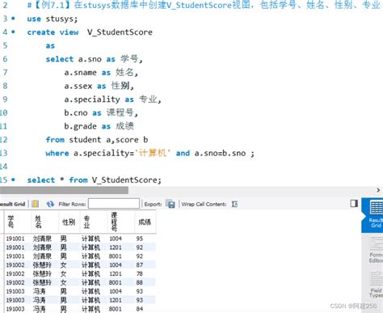Click the 'b.grade as 成绩' code line
This screenshot has width=383, height=313.
(99, 126)
